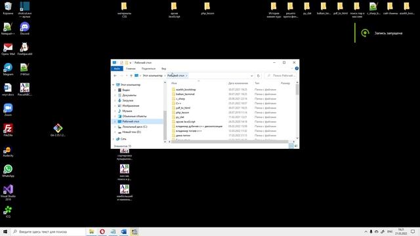Select the ICQ desktop shortcut
Viewport: 420px width, 236px height.
pos(8,212)
